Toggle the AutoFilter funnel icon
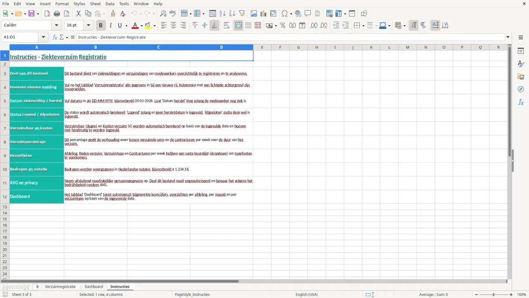The image size is (529, 298). [x=242, y=14]
